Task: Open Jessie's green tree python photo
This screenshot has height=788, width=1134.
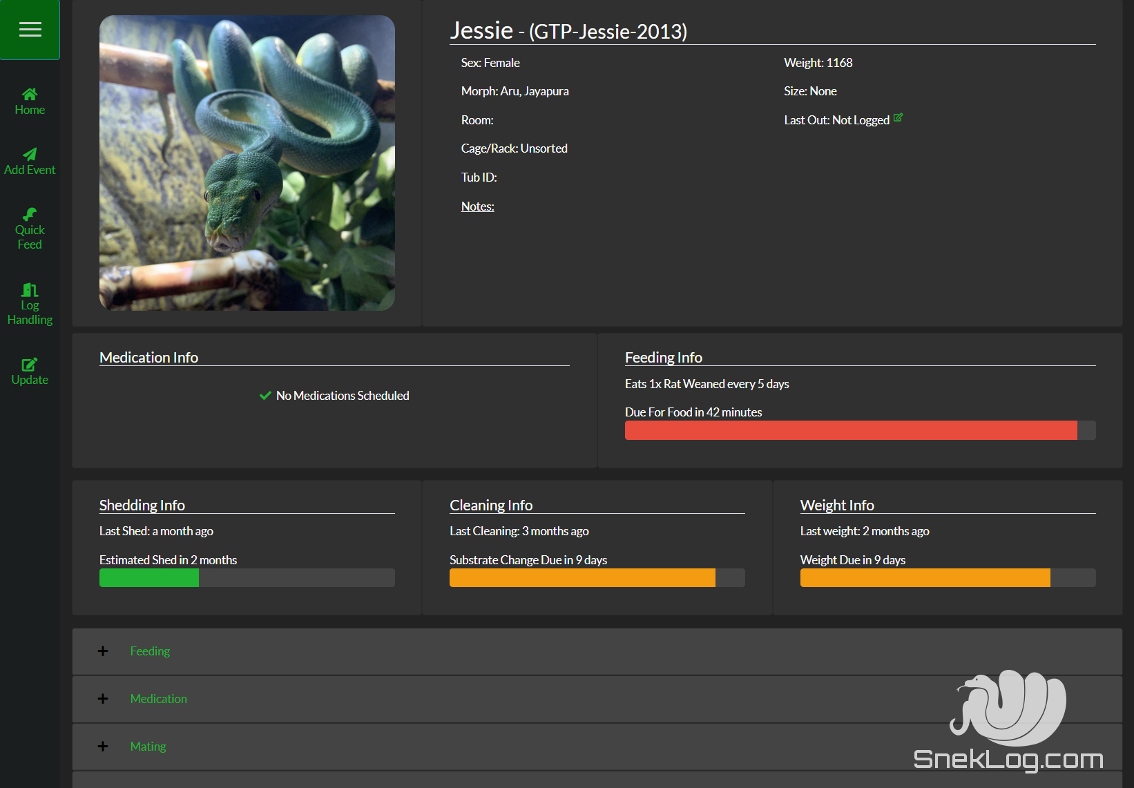Action: 247,163
